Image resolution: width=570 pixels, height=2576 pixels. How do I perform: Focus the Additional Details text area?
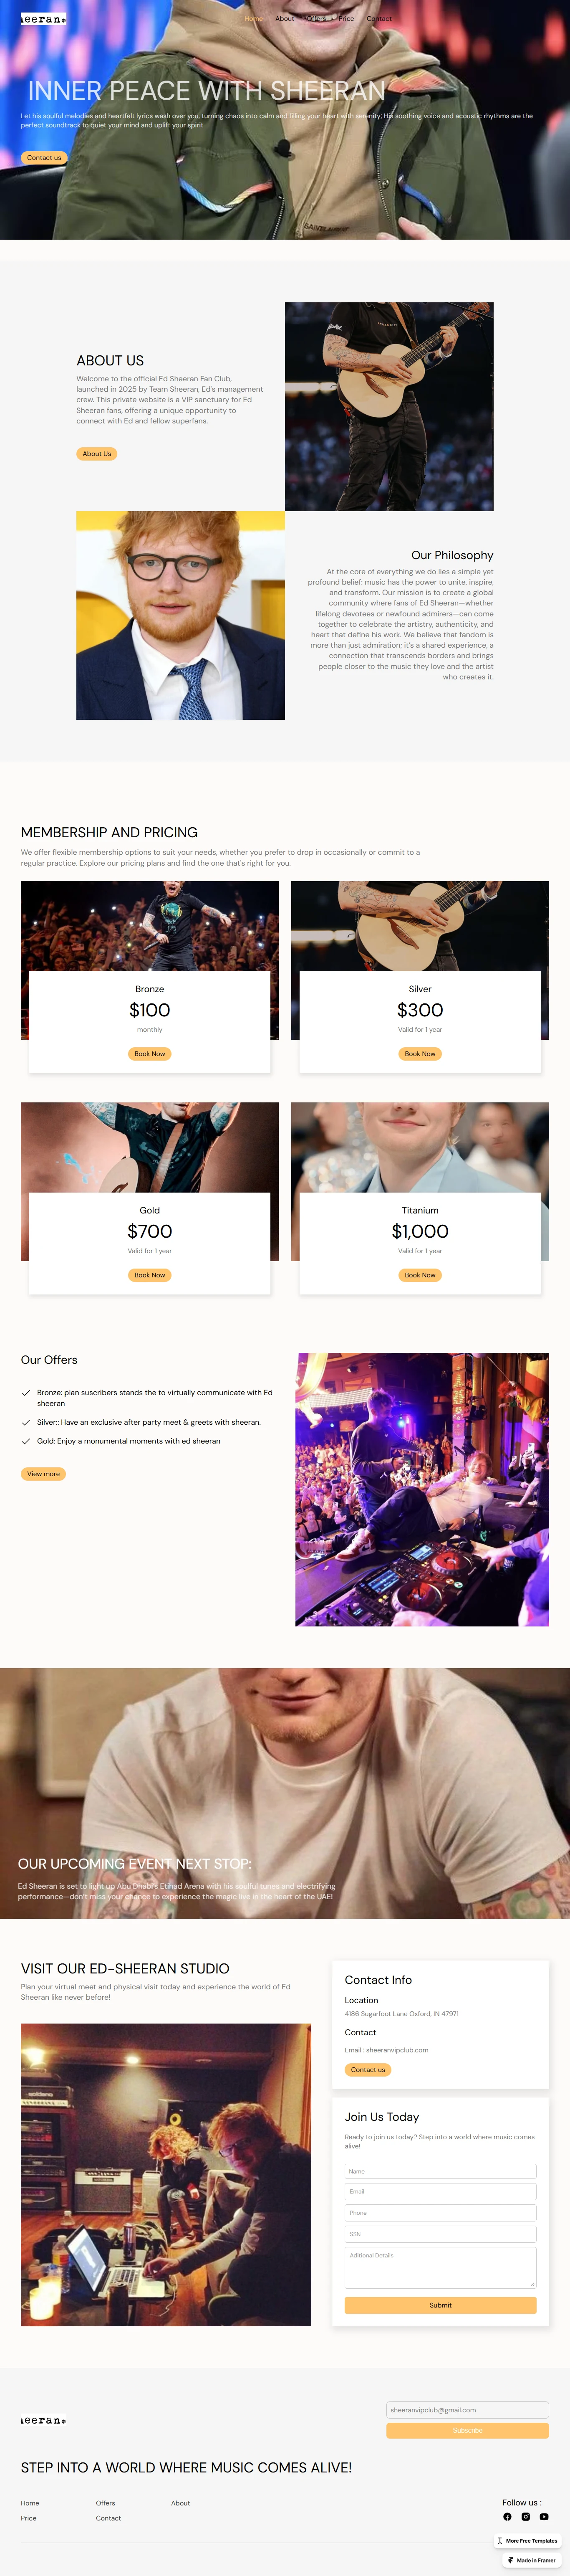pyautogui.click(x=440, y=2267)
